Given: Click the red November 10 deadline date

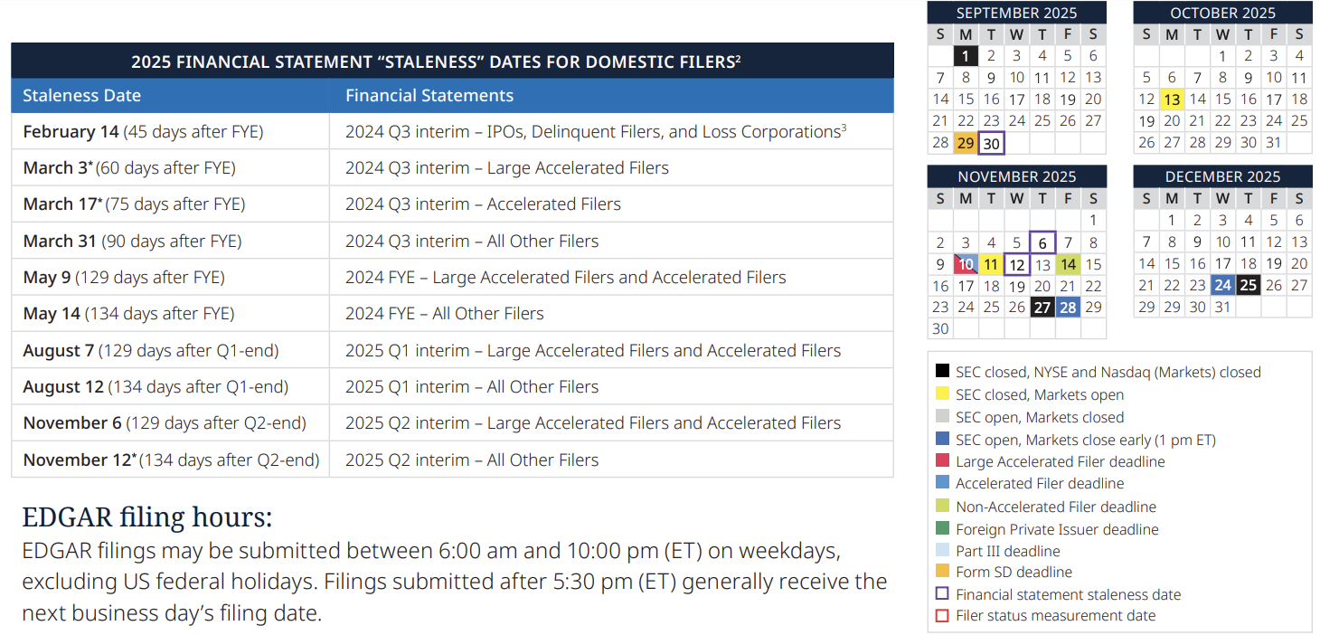Looking at the screenshot, I should [966, 263].
